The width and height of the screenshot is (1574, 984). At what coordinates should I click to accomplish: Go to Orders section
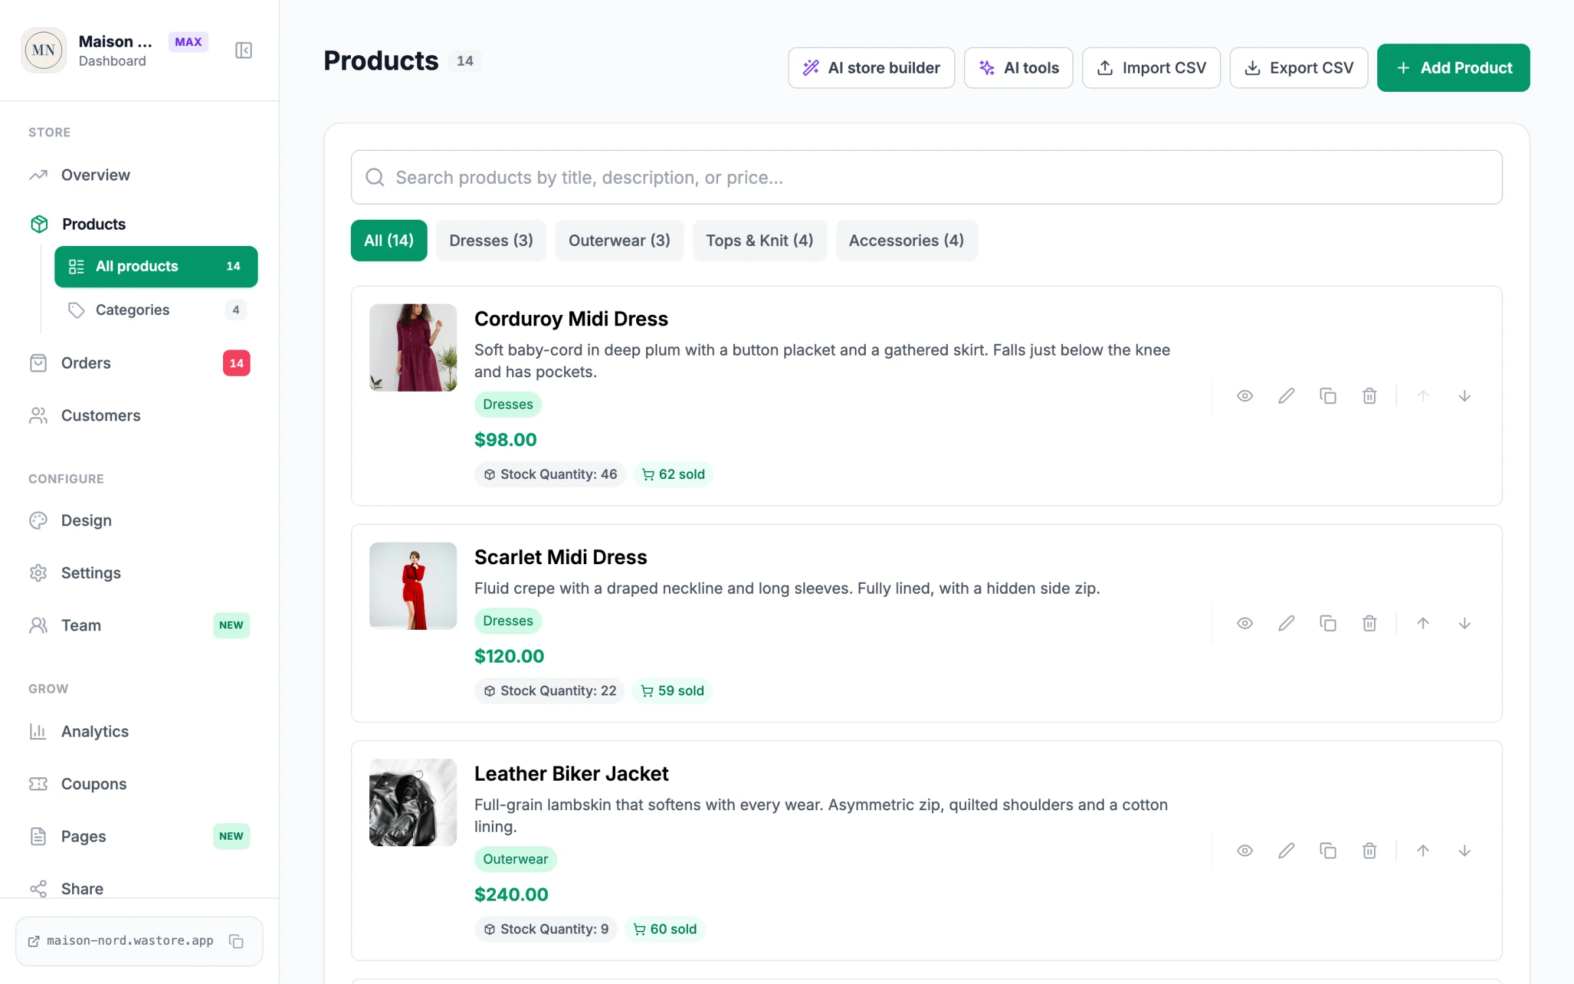(139, 363)
